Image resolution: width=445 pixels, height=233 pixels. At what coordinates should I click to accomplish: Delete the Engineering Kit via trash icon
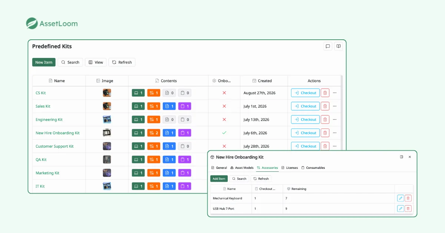(325, 119)
